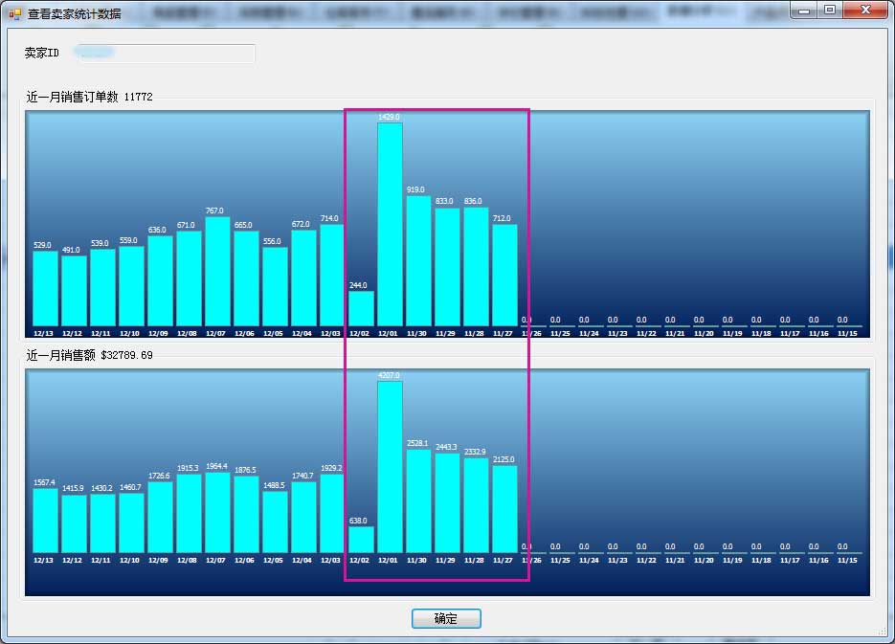Close the seller statistics window

coord(864,11)
